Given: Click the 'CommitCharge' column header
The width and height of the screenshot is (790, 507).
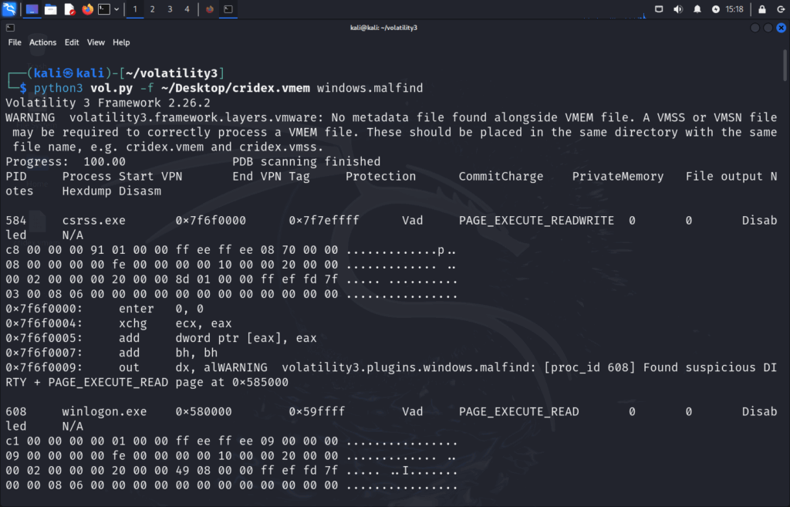Looking at the screenshot, I should point(501,177).
